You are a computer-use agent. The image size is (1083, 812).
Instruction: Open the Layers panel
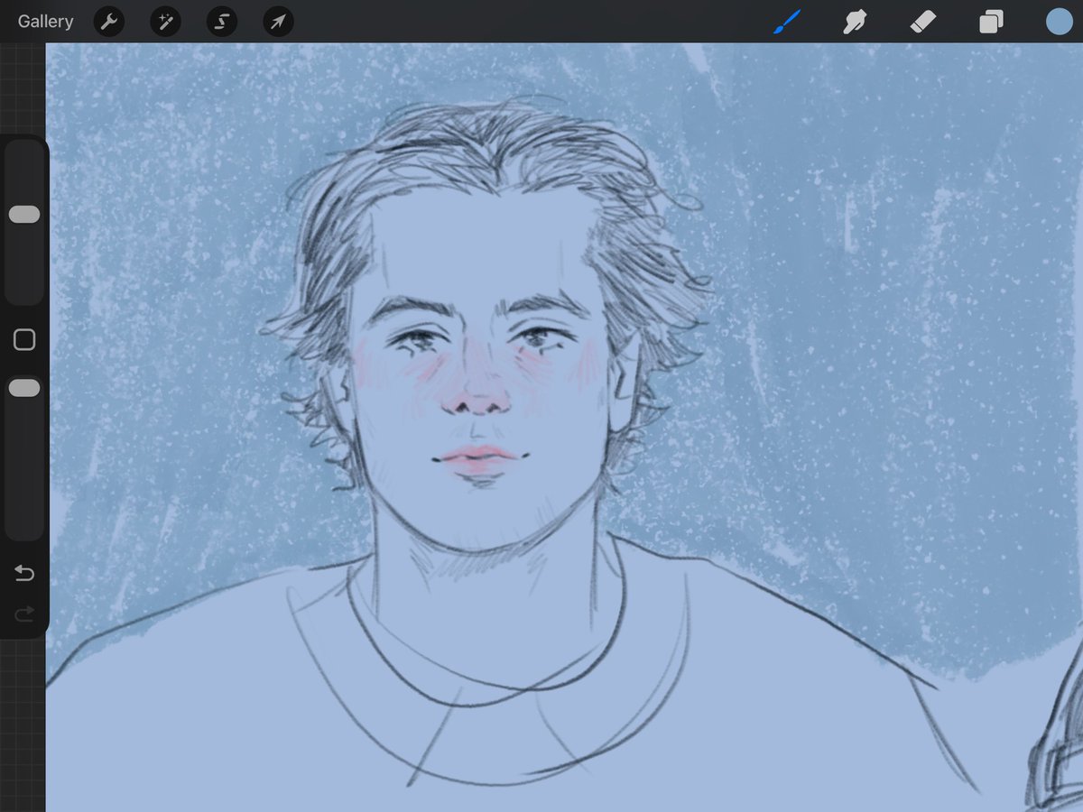(x=991, y=22)
